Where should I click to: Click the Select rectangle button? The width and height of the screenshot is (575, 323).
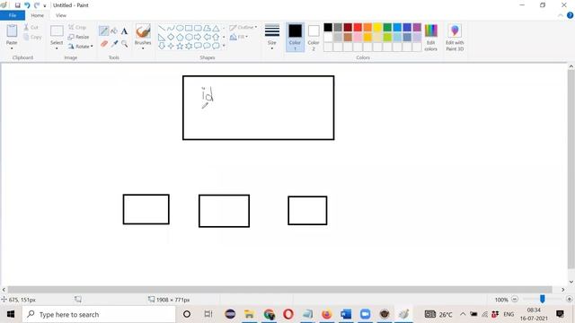coord(57,31)
